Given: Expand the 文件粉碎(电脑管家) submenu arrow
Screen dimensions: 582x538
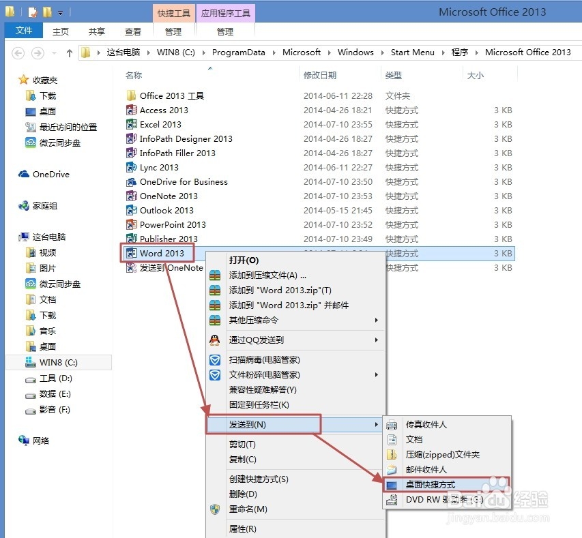Looking at the screenshot, I should (377, 375).
